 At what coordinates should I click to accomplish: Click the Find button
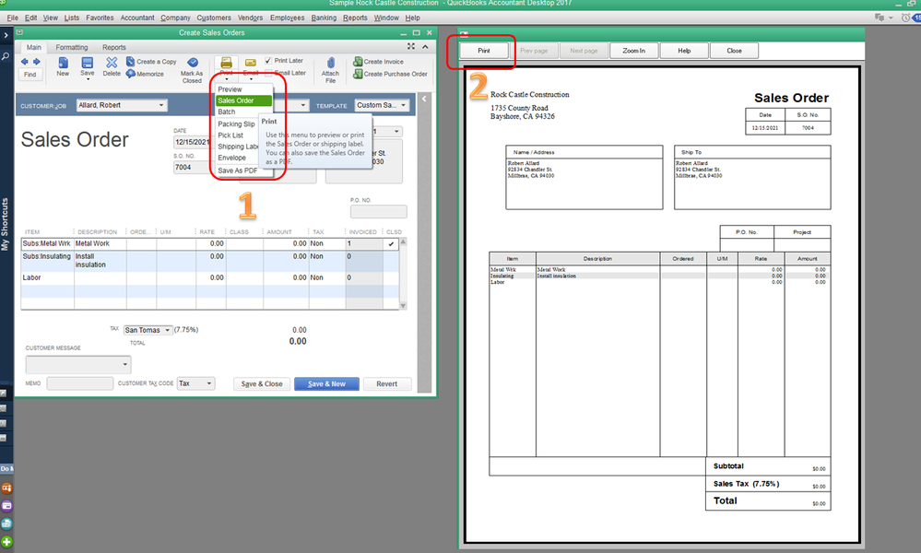coord(30,75)
